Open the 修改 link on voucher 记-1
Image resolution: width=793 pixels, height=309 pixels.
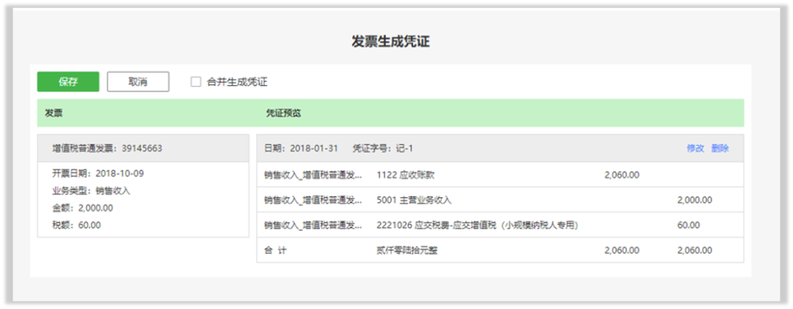point(695,148)
